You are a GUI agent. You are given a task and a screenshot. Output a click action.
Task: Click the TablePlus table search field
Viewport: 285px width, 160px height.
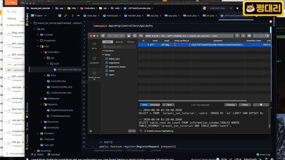pos(119,47)
